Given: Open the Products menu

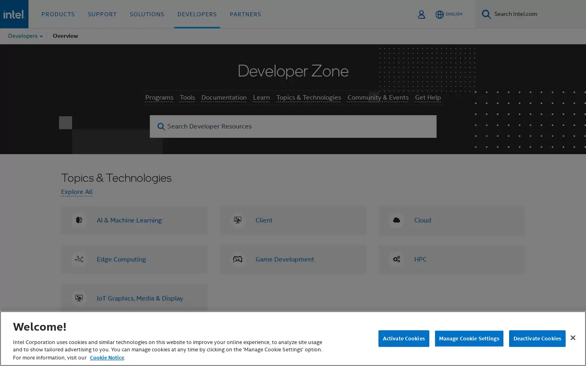Looking at the screenshot, I should (x=58, y=14).
